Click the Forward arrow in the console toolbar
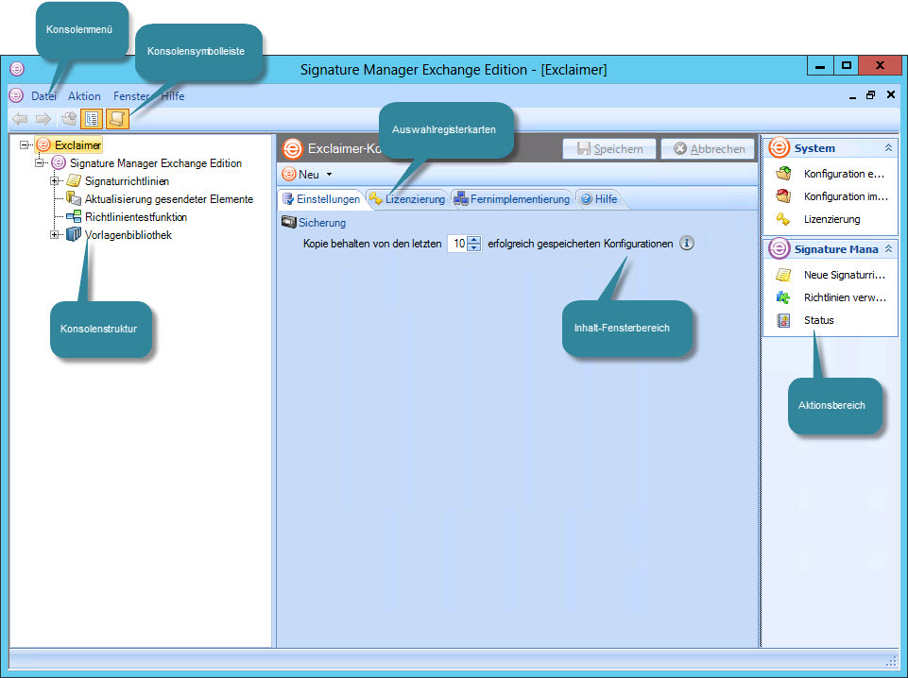The image size is (908, 678). (43, 119)
